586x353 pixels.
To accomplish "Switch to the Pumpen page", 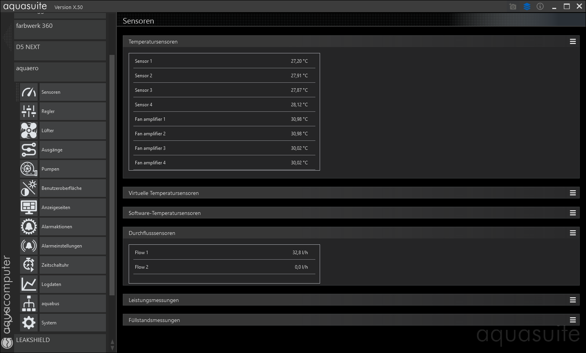I will (x=73, y=169).
